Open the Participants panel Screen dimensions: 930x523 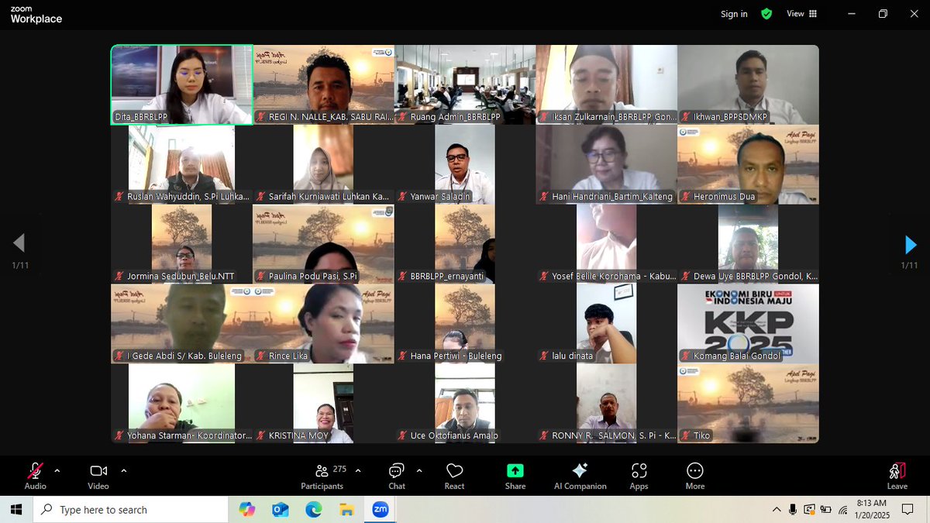click(x=322, y=476)
